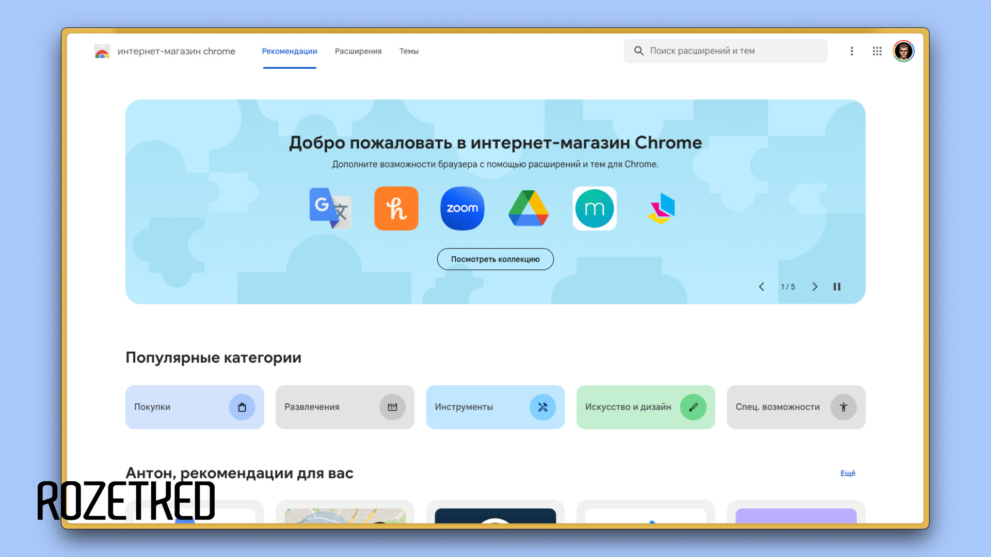Click the Инструменты tools icon
Image resolution: width=991 pixels, height=557 pixels.
point(542,407)
